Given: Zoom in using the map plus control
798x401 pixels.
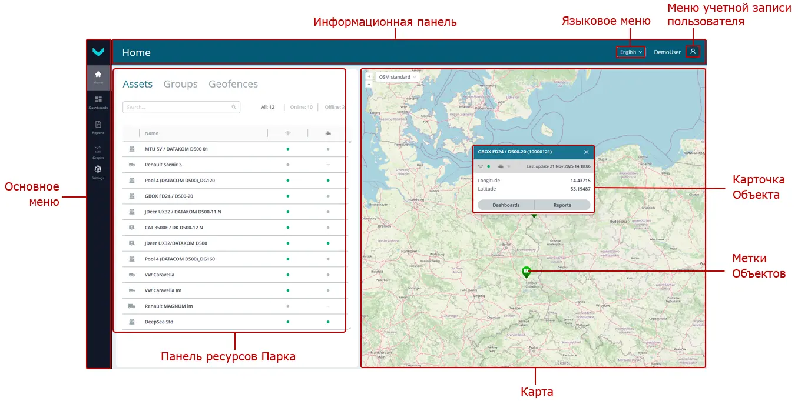Looking at the screenshot, I should pos(368,75).
